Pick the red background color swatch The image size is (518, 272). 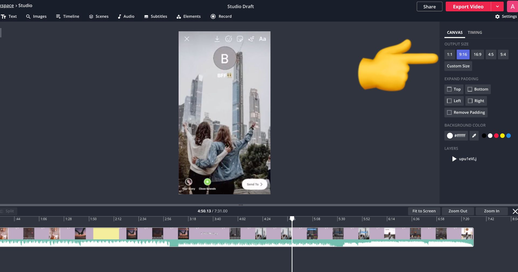[496, 136]
